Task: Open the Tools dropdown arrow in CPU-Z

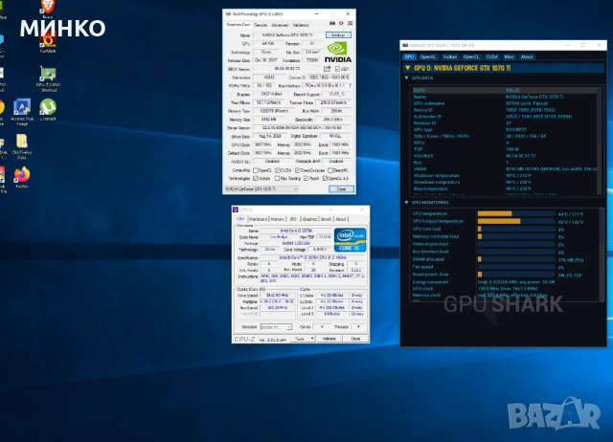Action: (x=312, y=339)
